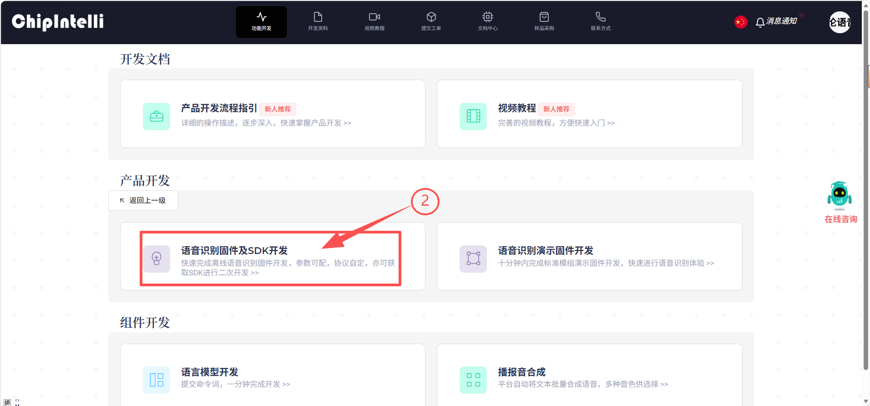Open the user avatar profile menu
Image resolution: width=870 pixels, height=406 pixels.
coord(840,22)
